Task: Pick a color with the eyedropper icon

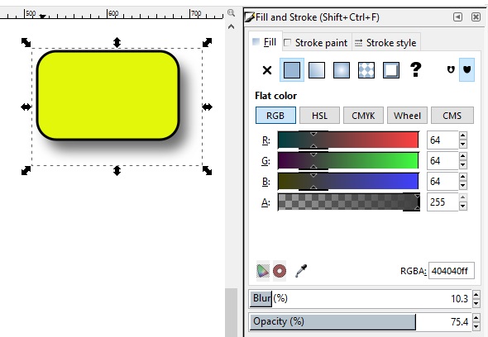Action: point(301,271)
